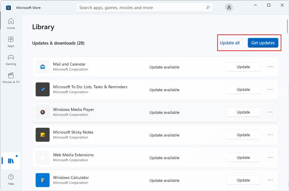
Task: Open more options for Microsoft To Do
Action: 270,90
